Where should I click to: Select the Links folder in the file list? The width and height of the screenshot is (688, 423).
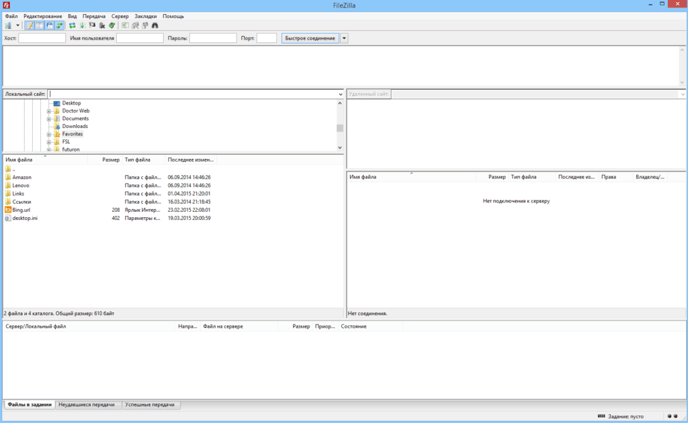pos(15,194)
